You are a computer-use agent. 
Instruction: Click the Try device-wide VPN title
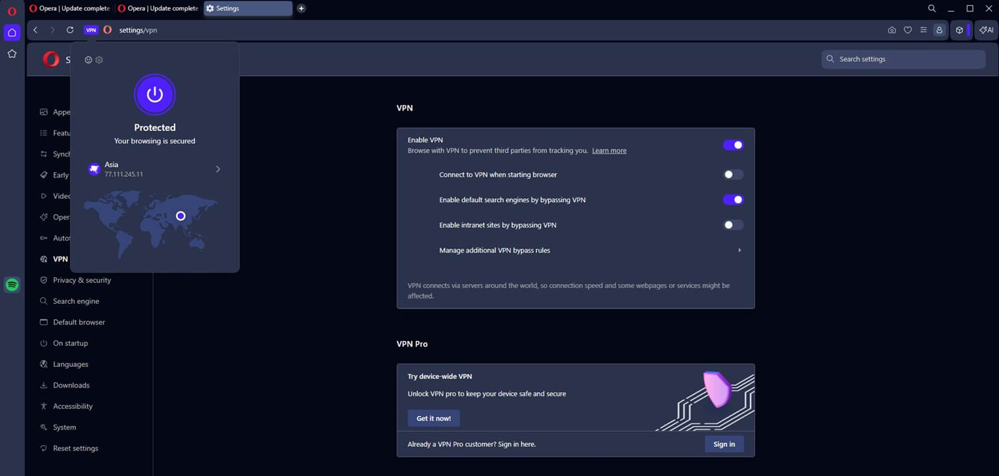(x=440, y=377)
